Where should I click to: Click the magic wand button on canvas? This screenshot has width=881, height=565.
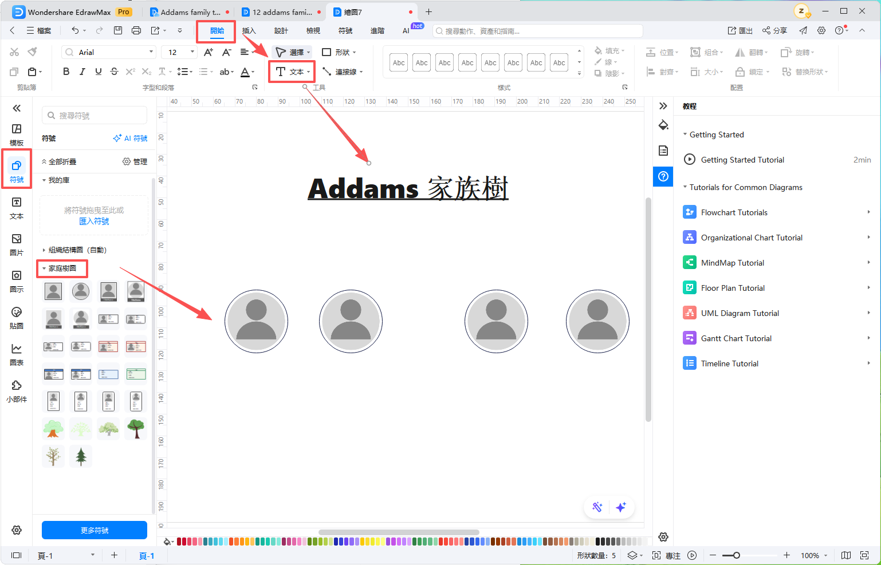(x=597, y=507)
